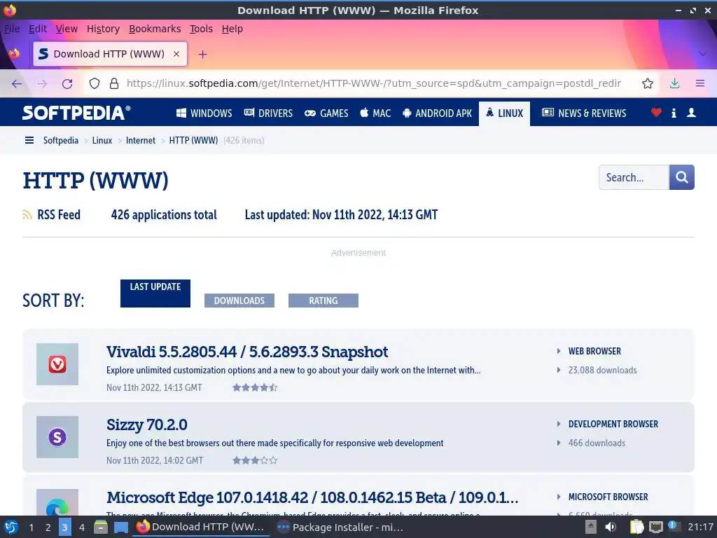Go back to the previous page

click(17, 84)
